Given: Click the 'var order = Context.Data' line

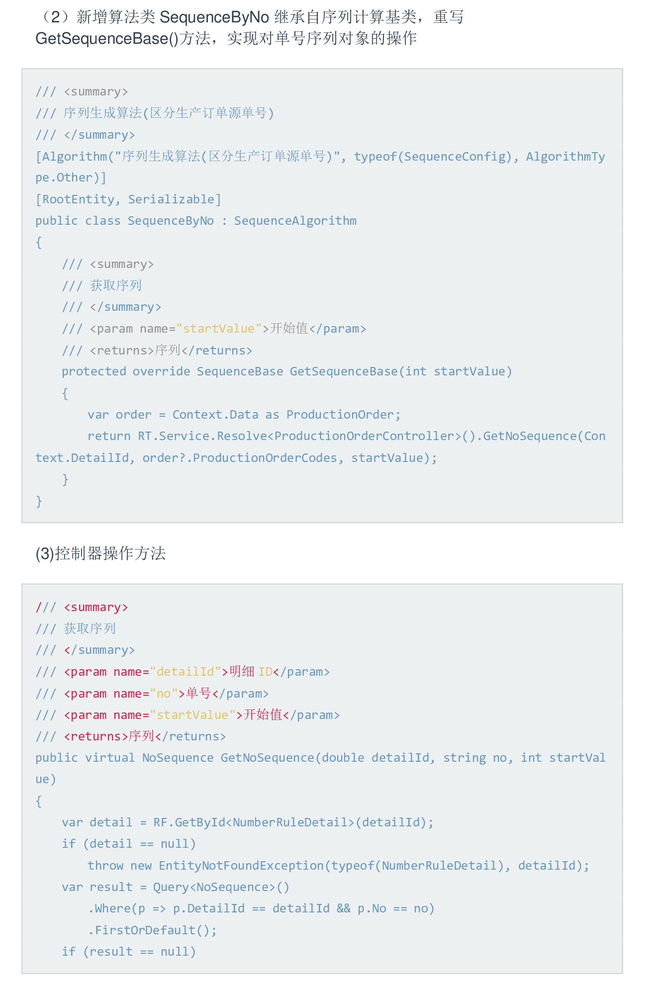Looking at the screenshot, I should click(x=244, y=415).
